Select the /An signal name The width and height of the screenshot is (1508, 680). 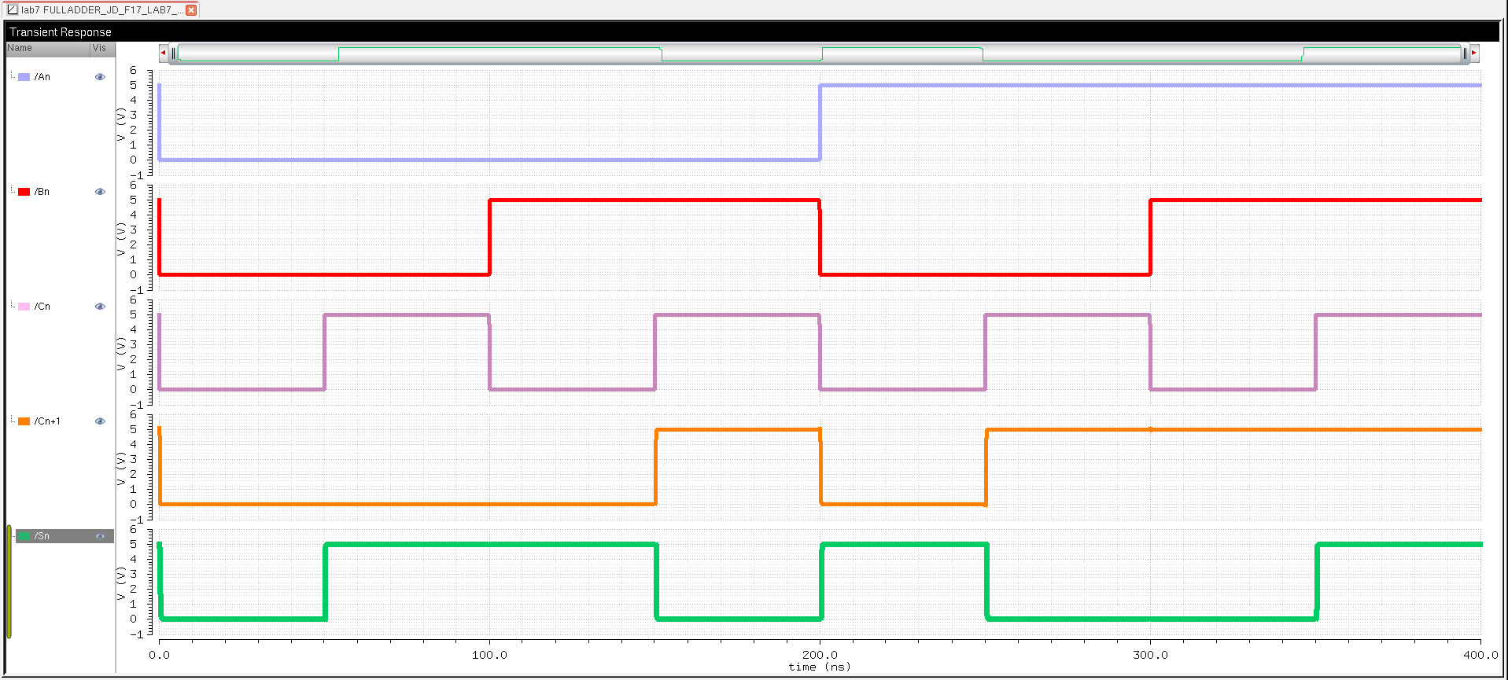click(42, 77)
